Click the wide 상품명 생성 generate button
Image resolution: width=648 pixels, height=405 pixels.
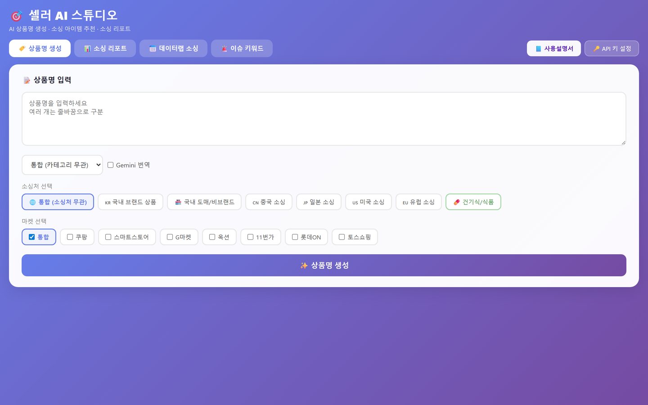324,265
